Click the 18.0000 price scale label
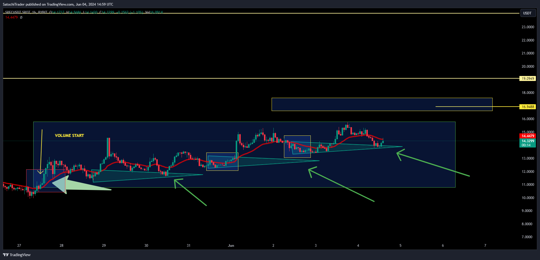 (528, 92)
